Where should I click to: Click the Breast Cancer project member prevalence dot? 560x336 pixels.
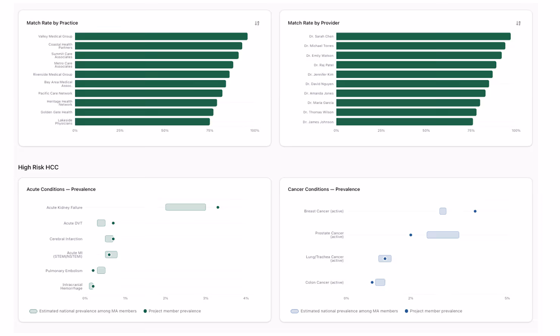[476, 211]
